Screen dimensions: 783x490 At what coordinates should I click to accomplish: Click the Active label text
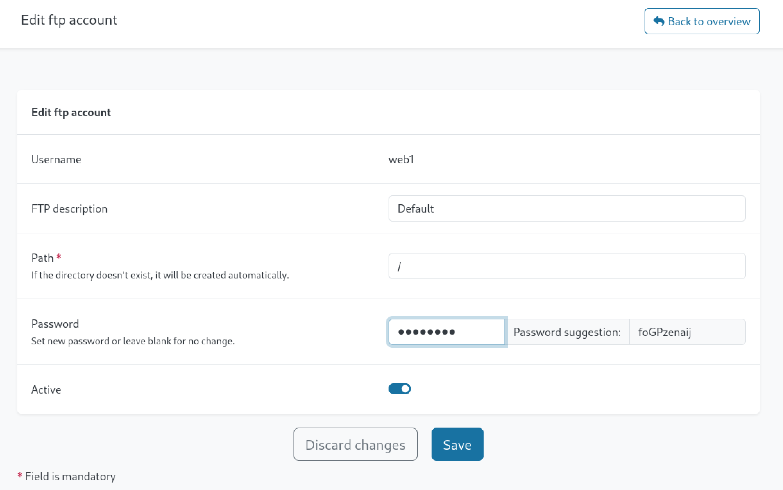46,389
